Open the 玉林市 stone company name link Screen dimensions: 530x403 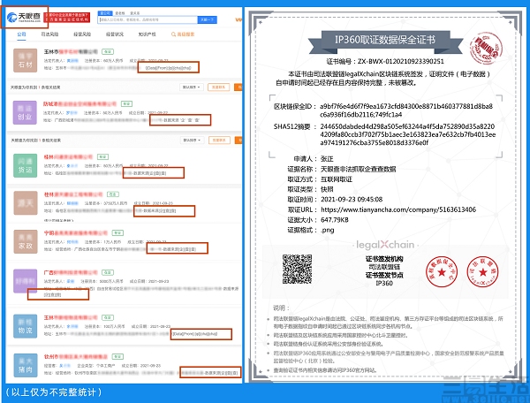pyautogui.click(x=71, y=52)
